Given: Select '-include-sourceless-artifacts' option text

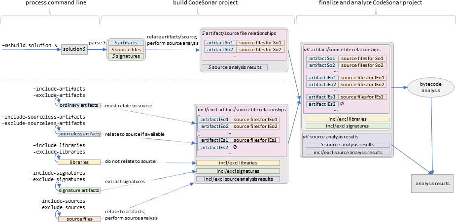Looking at the screenshot, I should click(x=43, y=117).
